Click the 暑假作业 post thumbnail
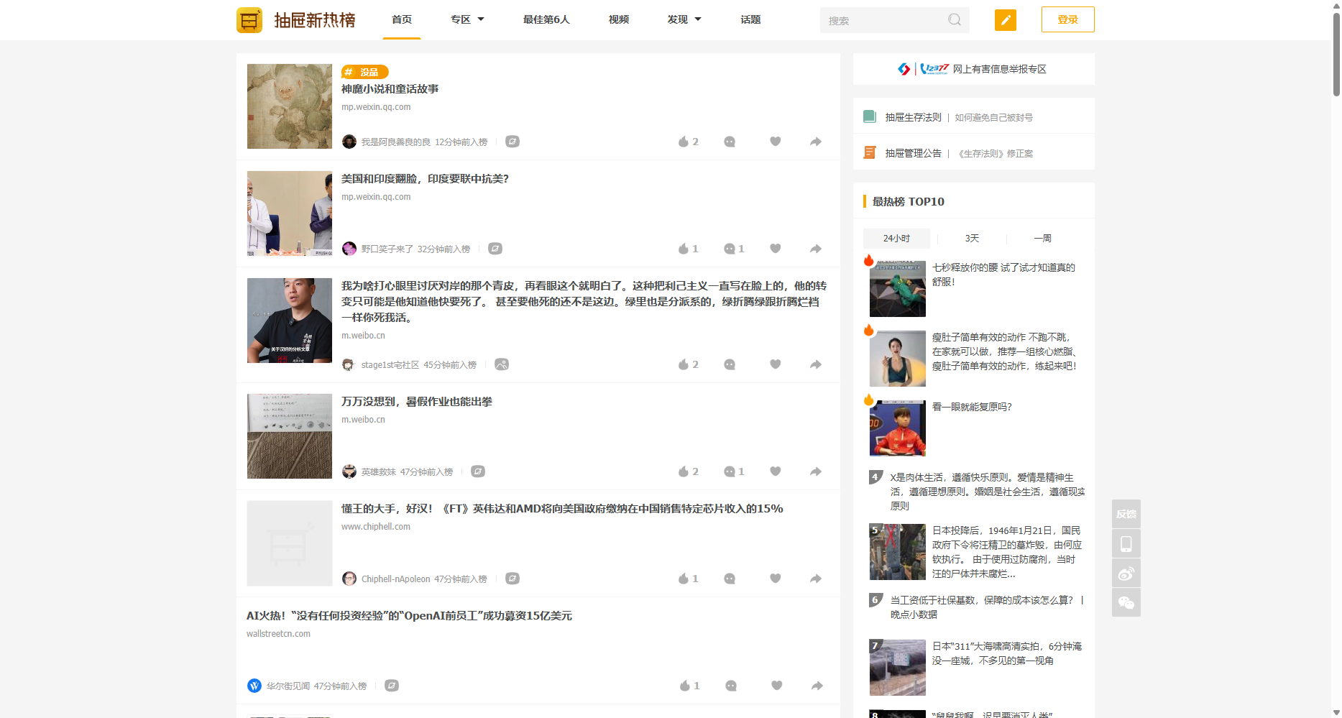Screen dimensions: 1342x718 coord(290,436)
